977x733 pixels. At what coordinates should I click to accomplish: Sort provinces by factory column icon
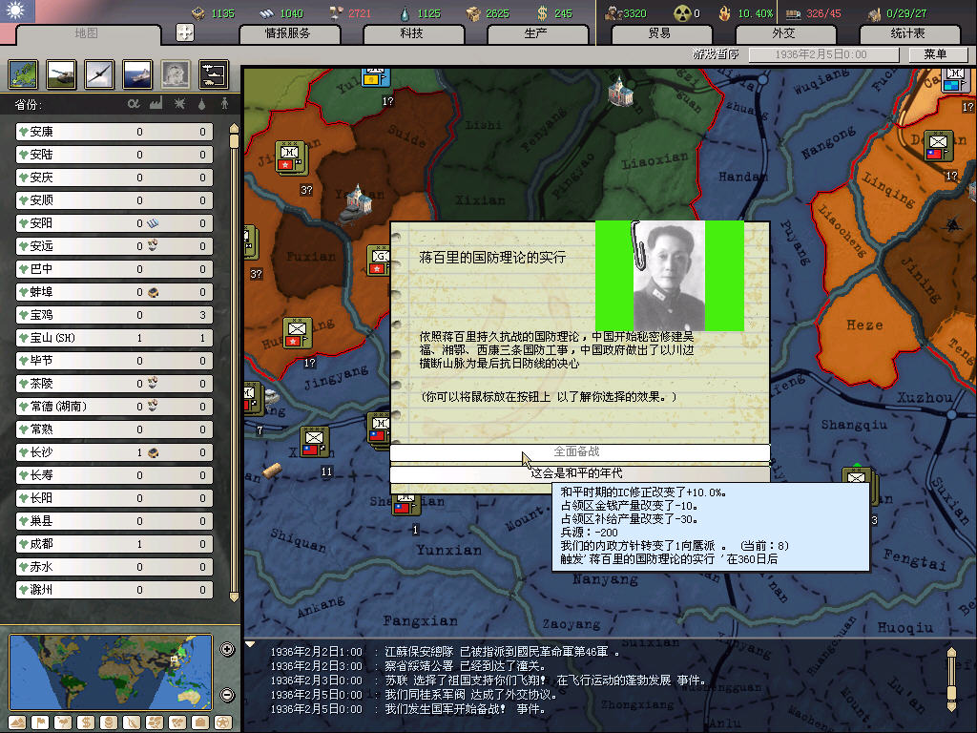(156, 103)
